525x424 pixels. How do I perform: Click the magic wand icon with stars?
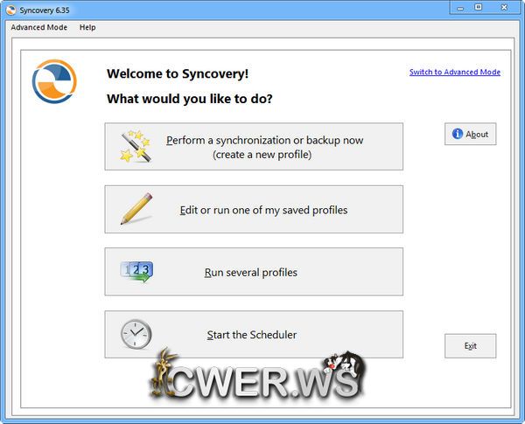136,147
